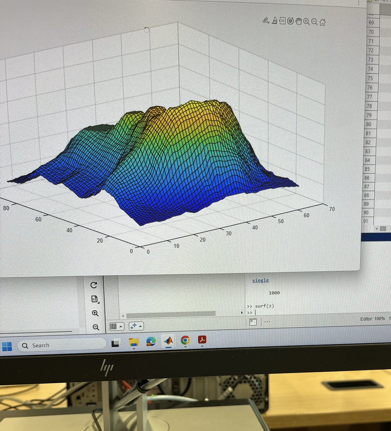Viewport: 391px width, 431px height.
Task: Click the 'single' hyperlink in the Command Window
Action: (x=260, y=280)
